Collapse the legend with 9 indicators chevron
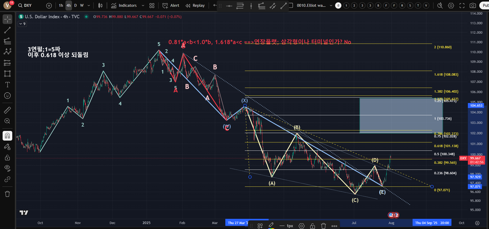489x229 pixels. coord(22,24)
